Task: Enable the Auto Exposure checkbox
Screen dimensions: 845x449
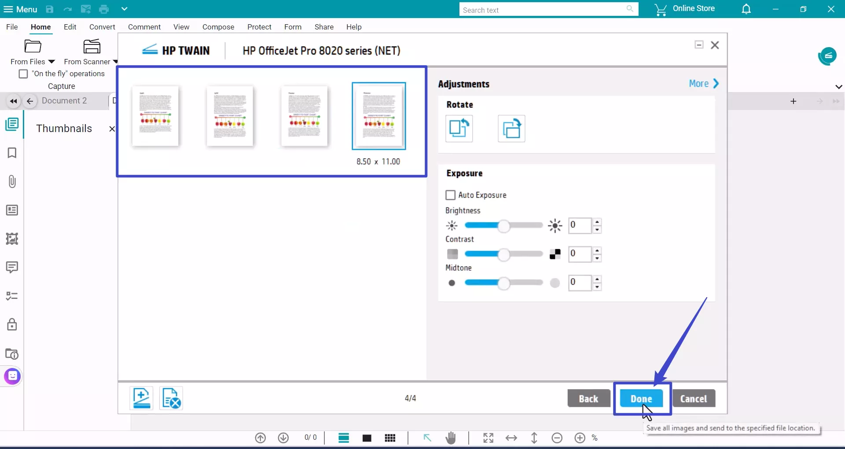Action: (451, 195)
